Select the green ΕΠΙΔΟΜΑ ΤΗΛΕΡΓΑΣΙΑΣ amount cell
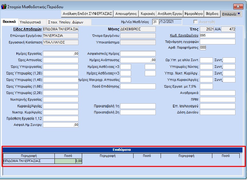The height and width of the screenshot is (180, 247). click(68, 161)
